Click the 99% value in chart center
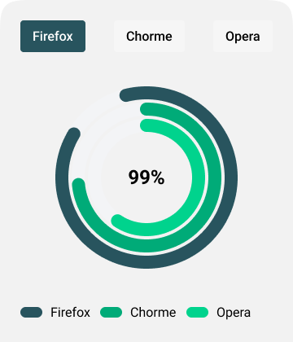293x342 pixels. click(146, 178)
